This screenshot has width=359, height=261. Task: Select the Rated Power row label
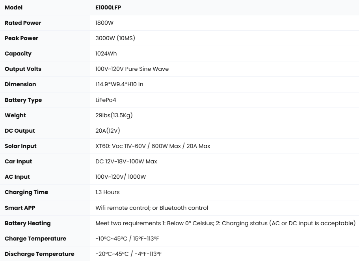(x=23, y=23)
